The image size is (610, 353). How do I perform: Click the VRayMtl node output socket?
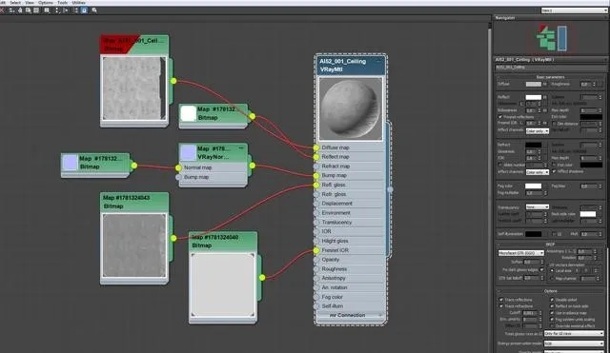pos(390,189)
